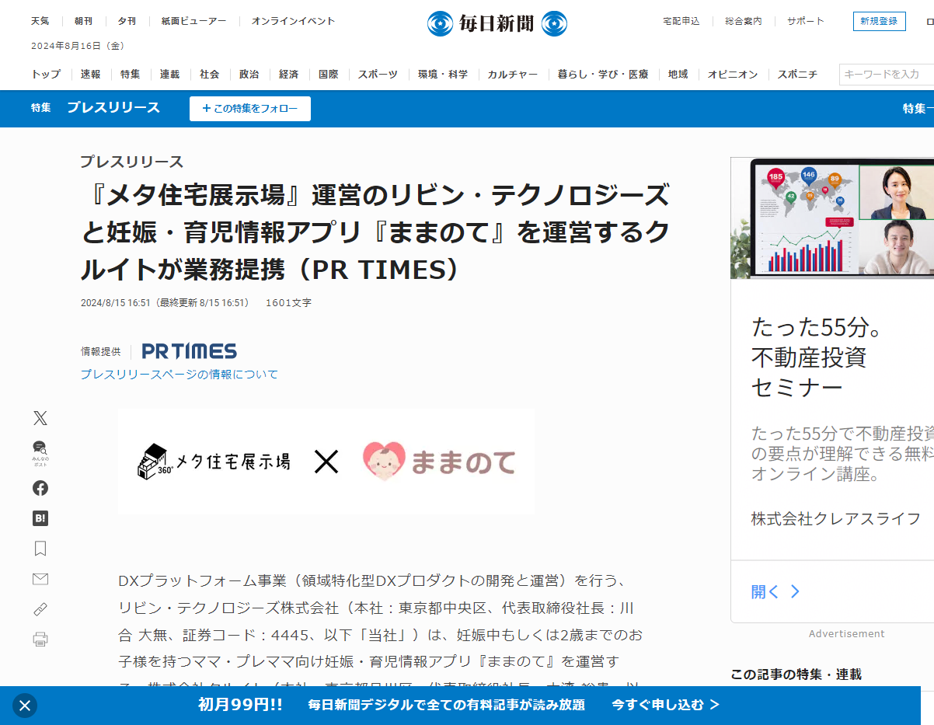This screenshot has width=934, height=725.
Task: Open the 紙面ビューアー link
Action: click(193, 21)
